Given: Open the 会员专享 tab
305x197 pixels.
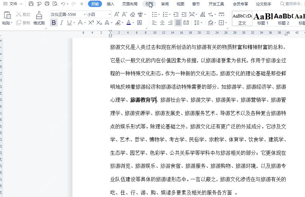Looking at the screenshot, I should point(241,4).
